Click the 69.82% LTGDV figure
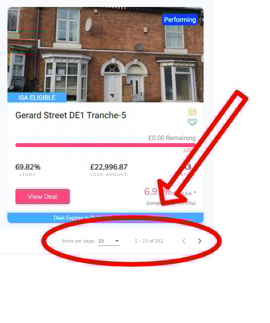This screenshot has width=270, height=323. tap(28, 167)
